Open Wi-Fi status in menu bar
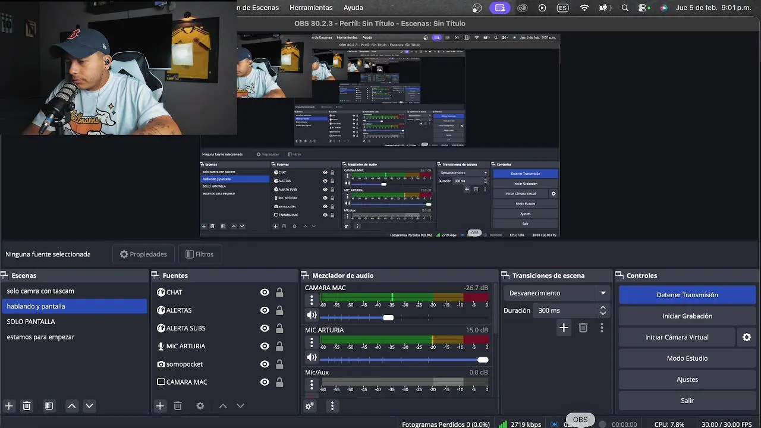This screenshot has height=428, width=761. (584, 8)
